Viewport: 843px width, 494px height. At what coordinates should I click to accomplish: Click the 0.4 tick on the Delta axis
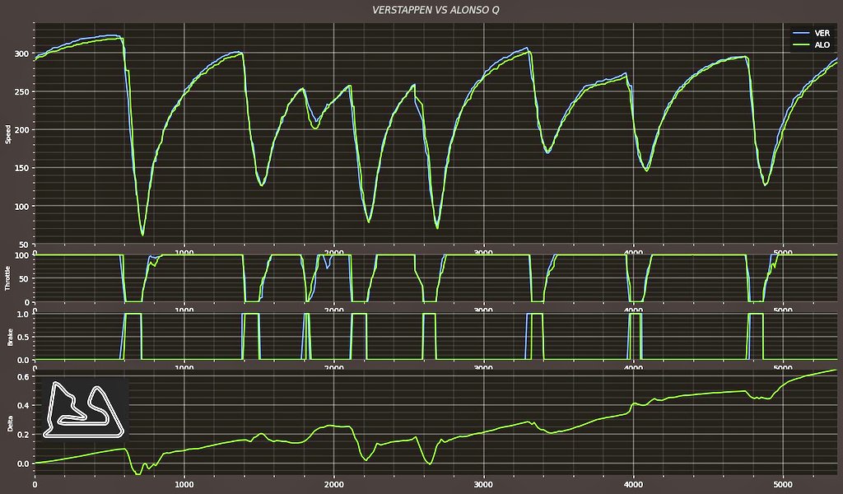[x=22, y=405]
